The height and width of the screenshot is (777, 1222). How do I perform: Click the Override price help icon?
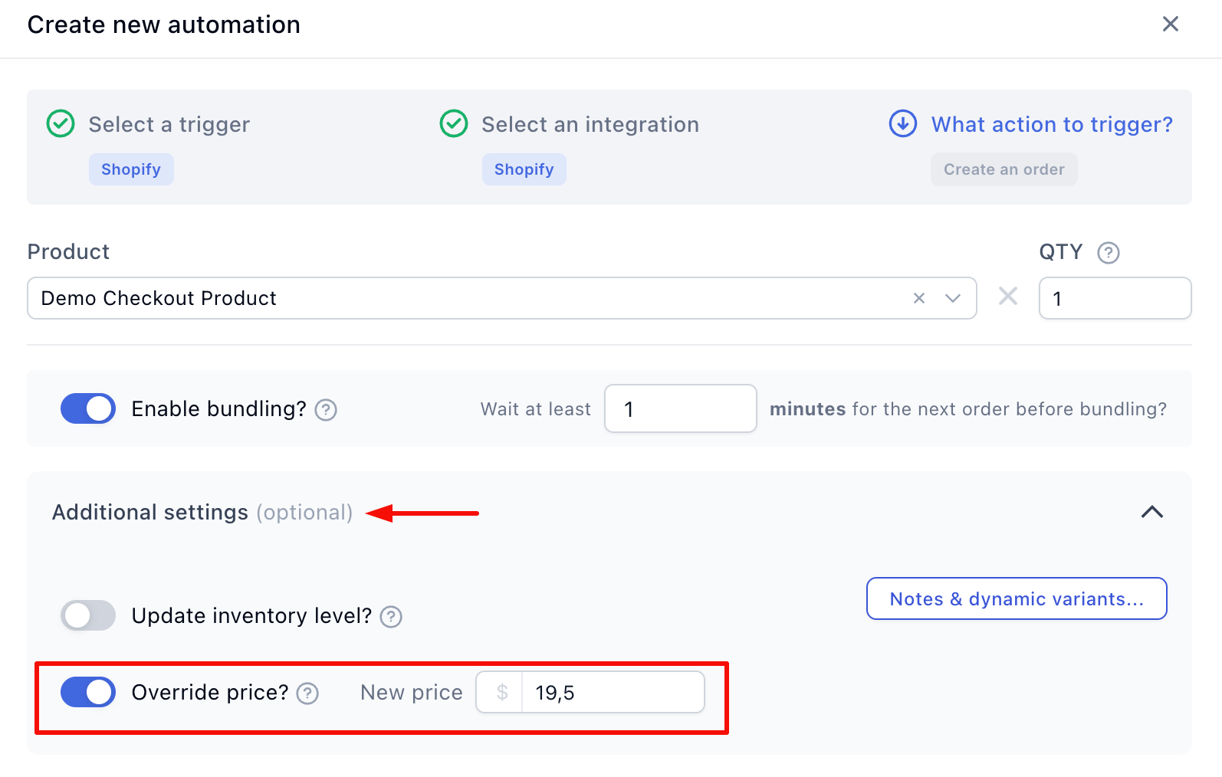(x=307, y=693)
